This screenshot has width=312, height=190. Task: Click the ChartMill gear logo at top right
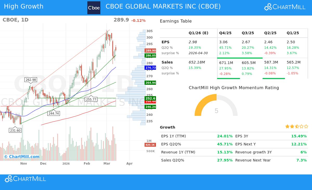(267, 7)
